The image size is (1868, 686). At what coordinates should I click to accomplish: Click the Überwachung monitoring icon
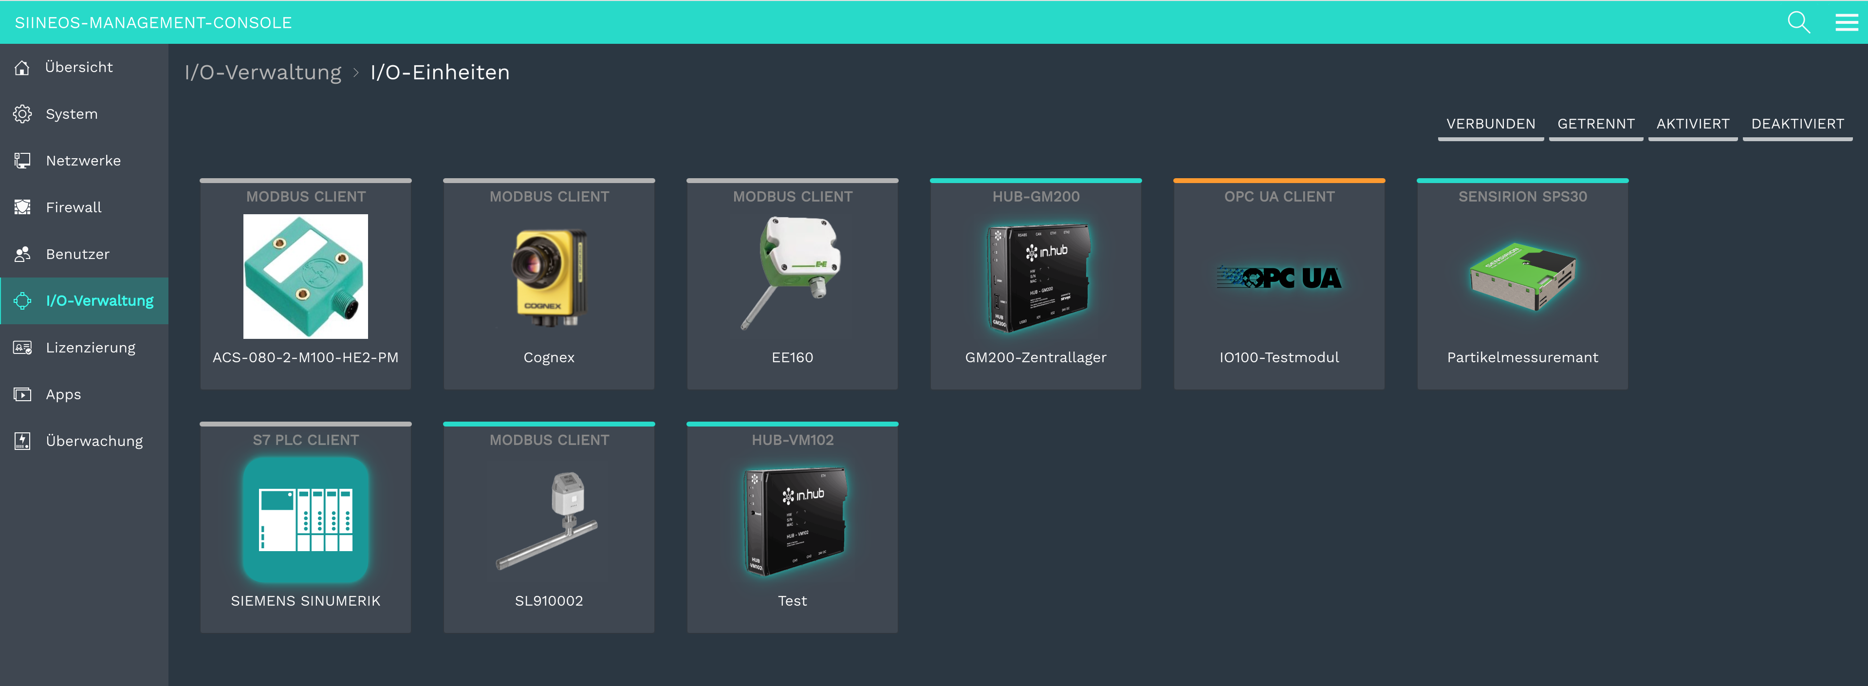click(22, 441)
